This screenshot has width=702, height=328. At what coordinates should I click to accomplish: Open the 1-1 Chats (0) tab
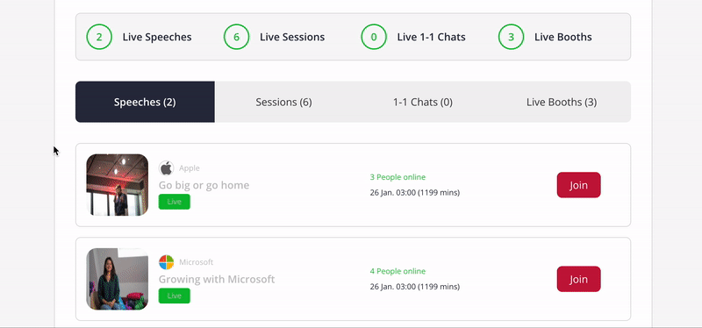tap(423, 102)
